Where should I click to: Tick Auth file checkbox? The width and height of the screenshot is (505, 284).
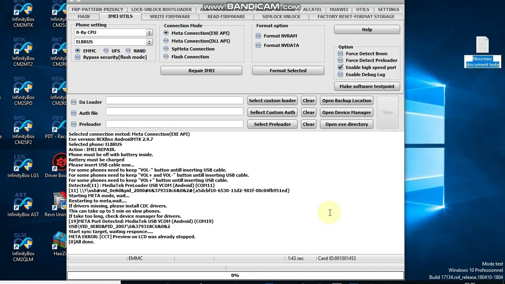[x=74, y=113]
